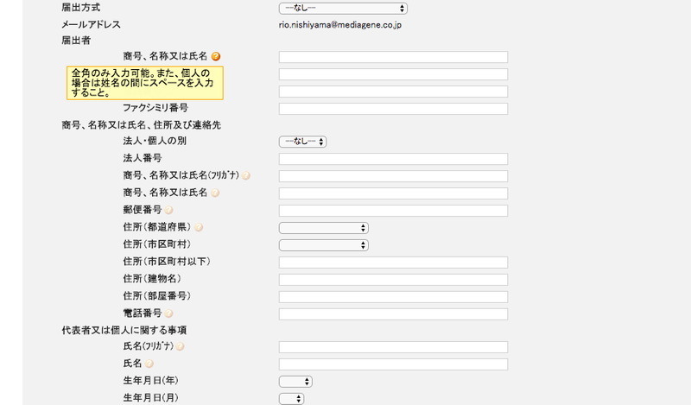The width and height of the screenshot is (691, 405).
Task: Click help icon beside 届出者 商号、名称又は氏名
Action: [216, 56]
